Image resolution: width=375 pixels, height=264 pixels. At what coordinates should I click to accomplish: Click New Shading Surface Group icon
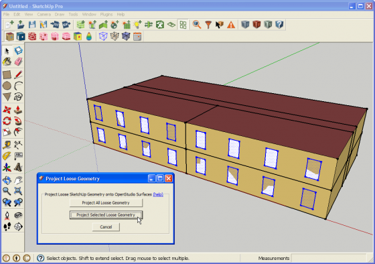point(92,24)
